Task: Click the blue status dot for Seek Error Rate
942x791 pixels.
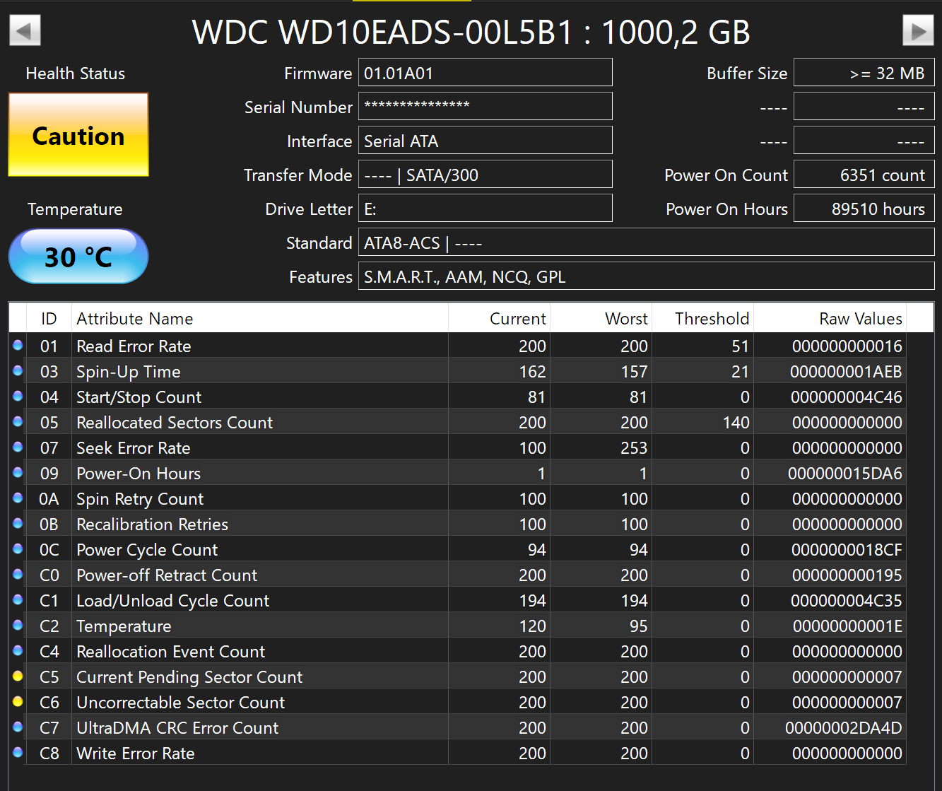Action: click(x=18, y=447)
